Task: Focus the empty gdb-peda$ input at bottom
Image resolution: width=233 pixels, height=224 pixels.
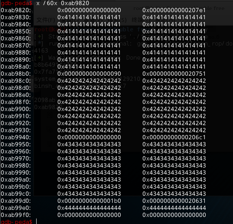Action: coord(36,221)
